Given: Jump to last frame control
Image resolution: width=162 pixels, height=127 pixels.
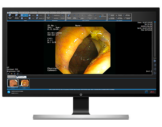Looking at the screenshot, I should tap(155, 69).
